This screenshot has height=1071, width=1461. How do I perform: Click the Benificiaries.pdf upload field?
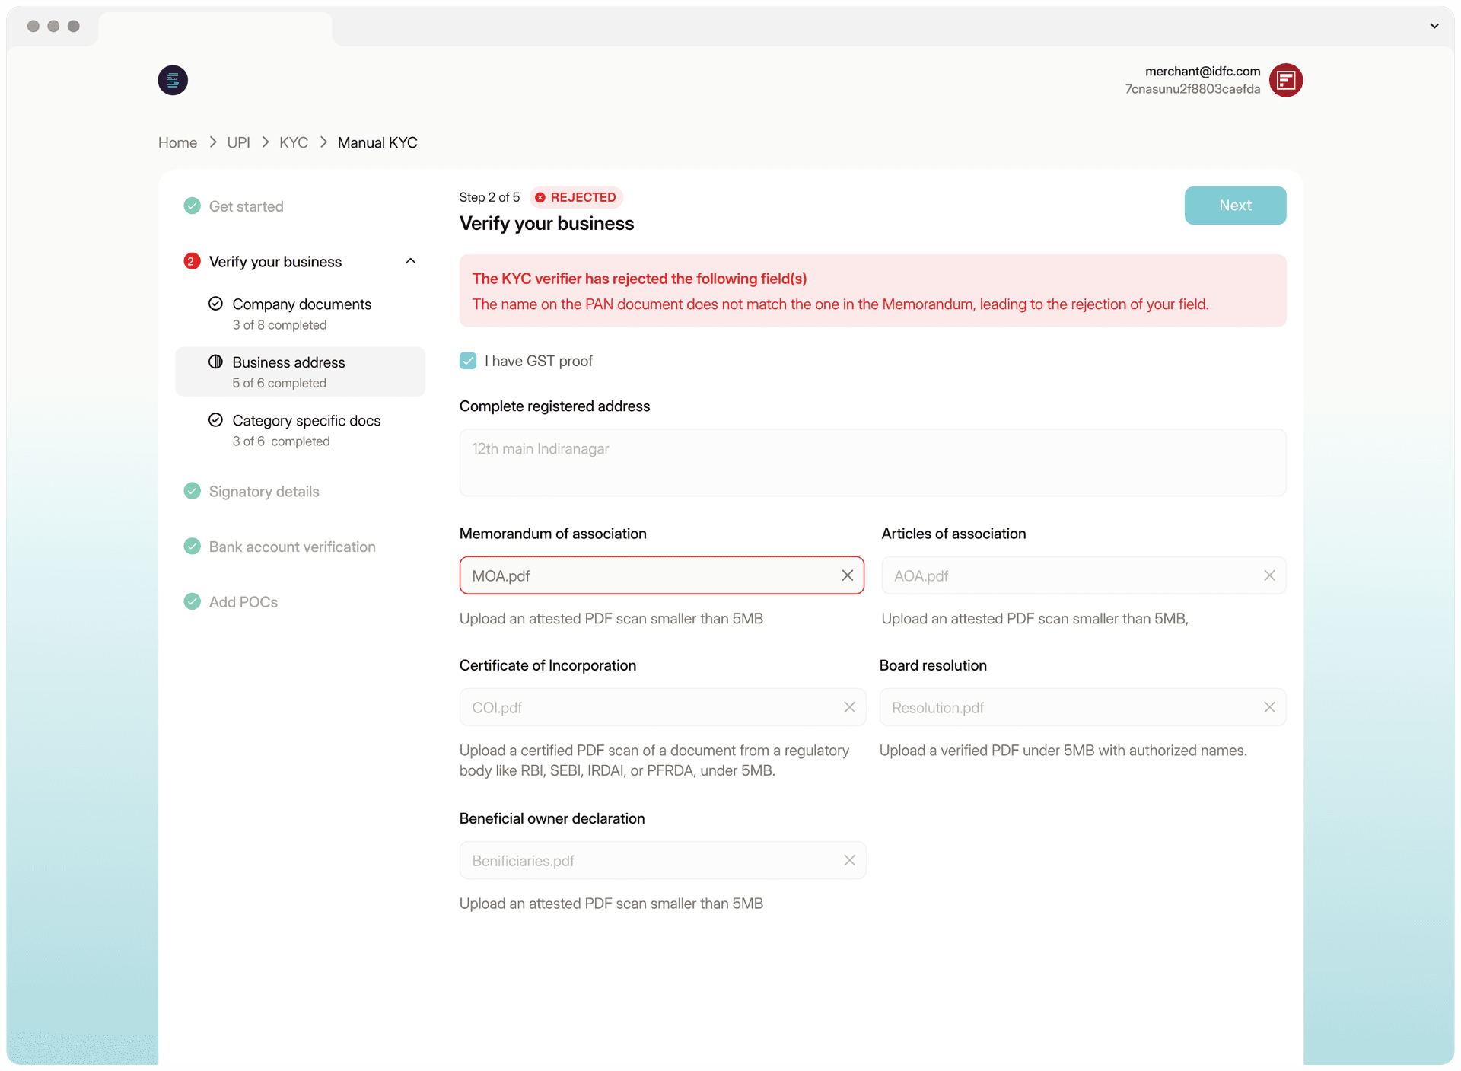663,860
